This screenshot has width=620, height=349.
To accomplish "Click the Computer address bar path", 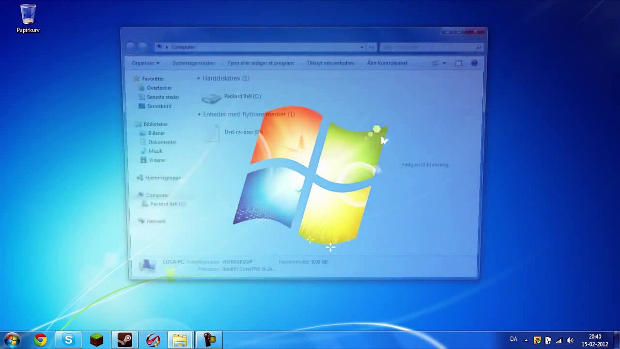I will (184, 47).
